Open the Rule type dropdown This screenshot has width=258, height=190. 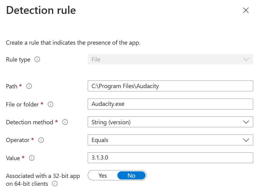coord(170,59)
